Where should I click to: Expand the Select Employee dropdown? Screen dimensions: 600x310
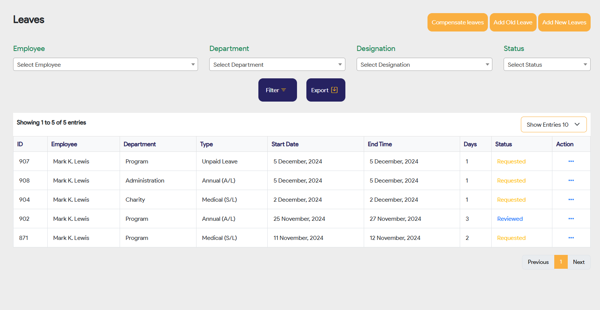tap(105, 64)
